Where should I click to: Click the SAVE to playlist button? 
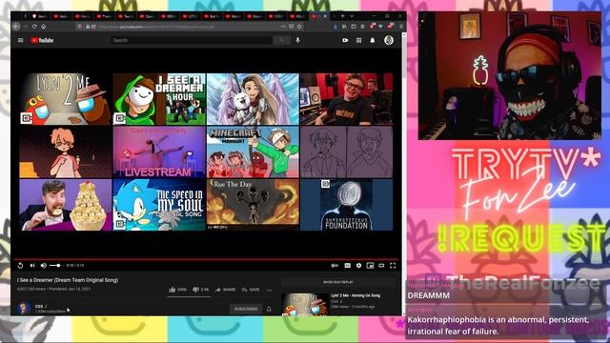[x=251, y=290]
